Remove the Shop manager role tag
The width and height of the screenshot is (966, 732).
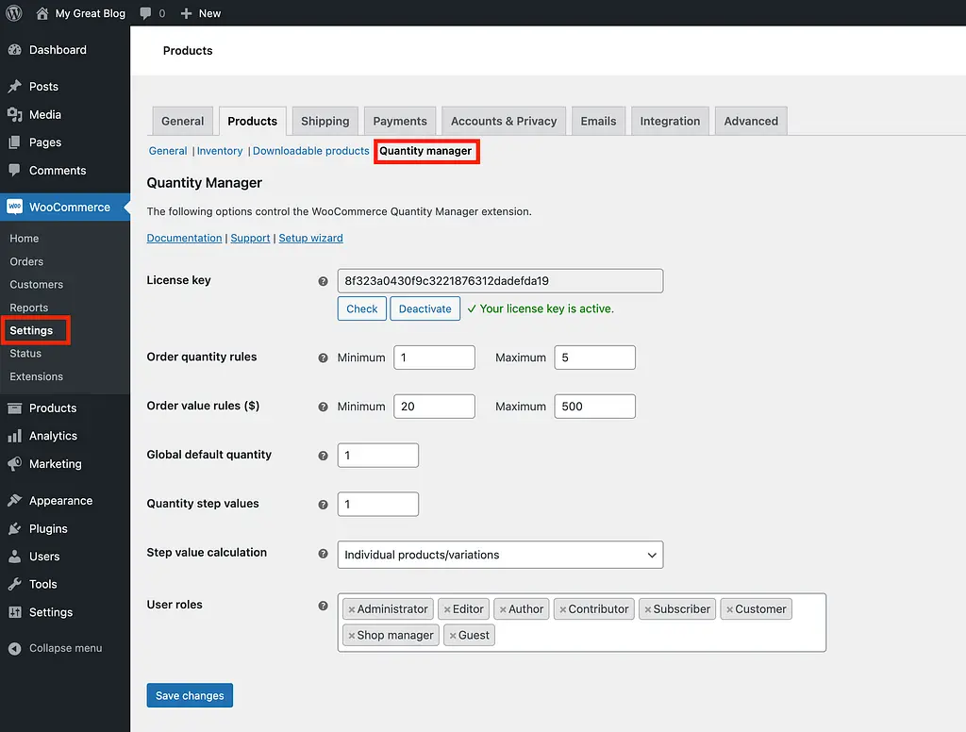(x=352, y=636)
